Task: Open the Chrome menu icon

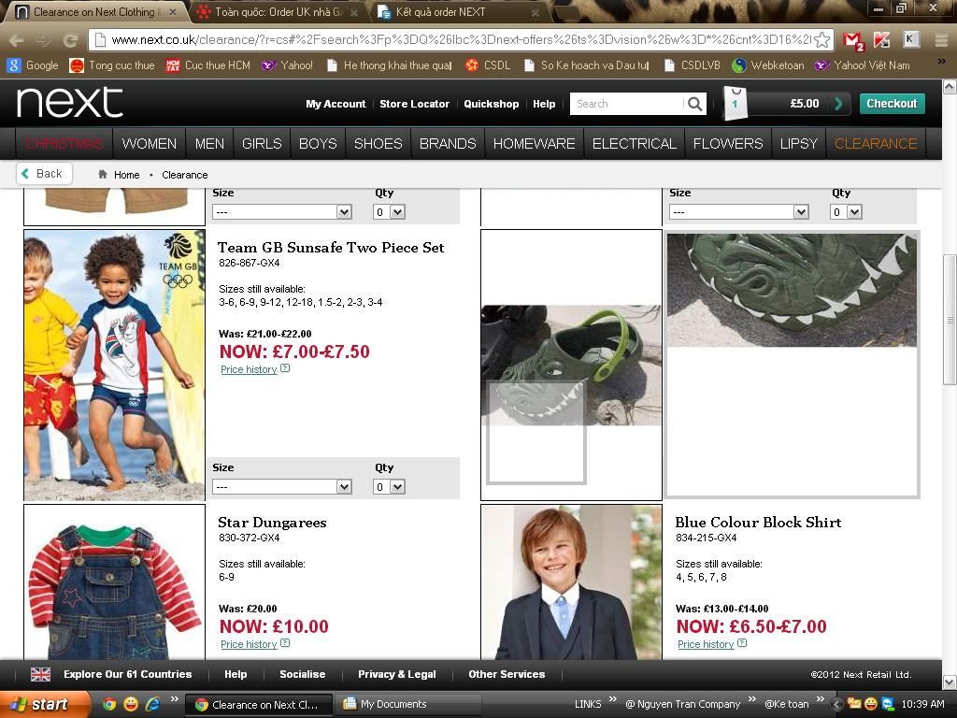Action: pyautogui.click(x=942, y=40)
